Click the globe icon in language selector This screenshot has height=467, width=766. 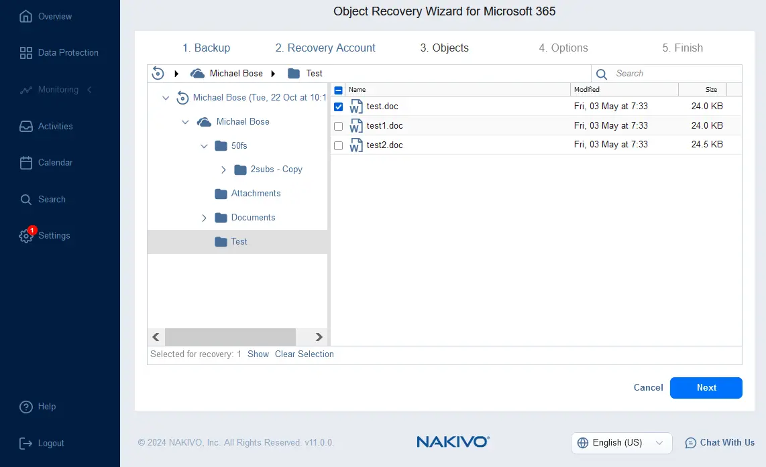pos(583,443)
